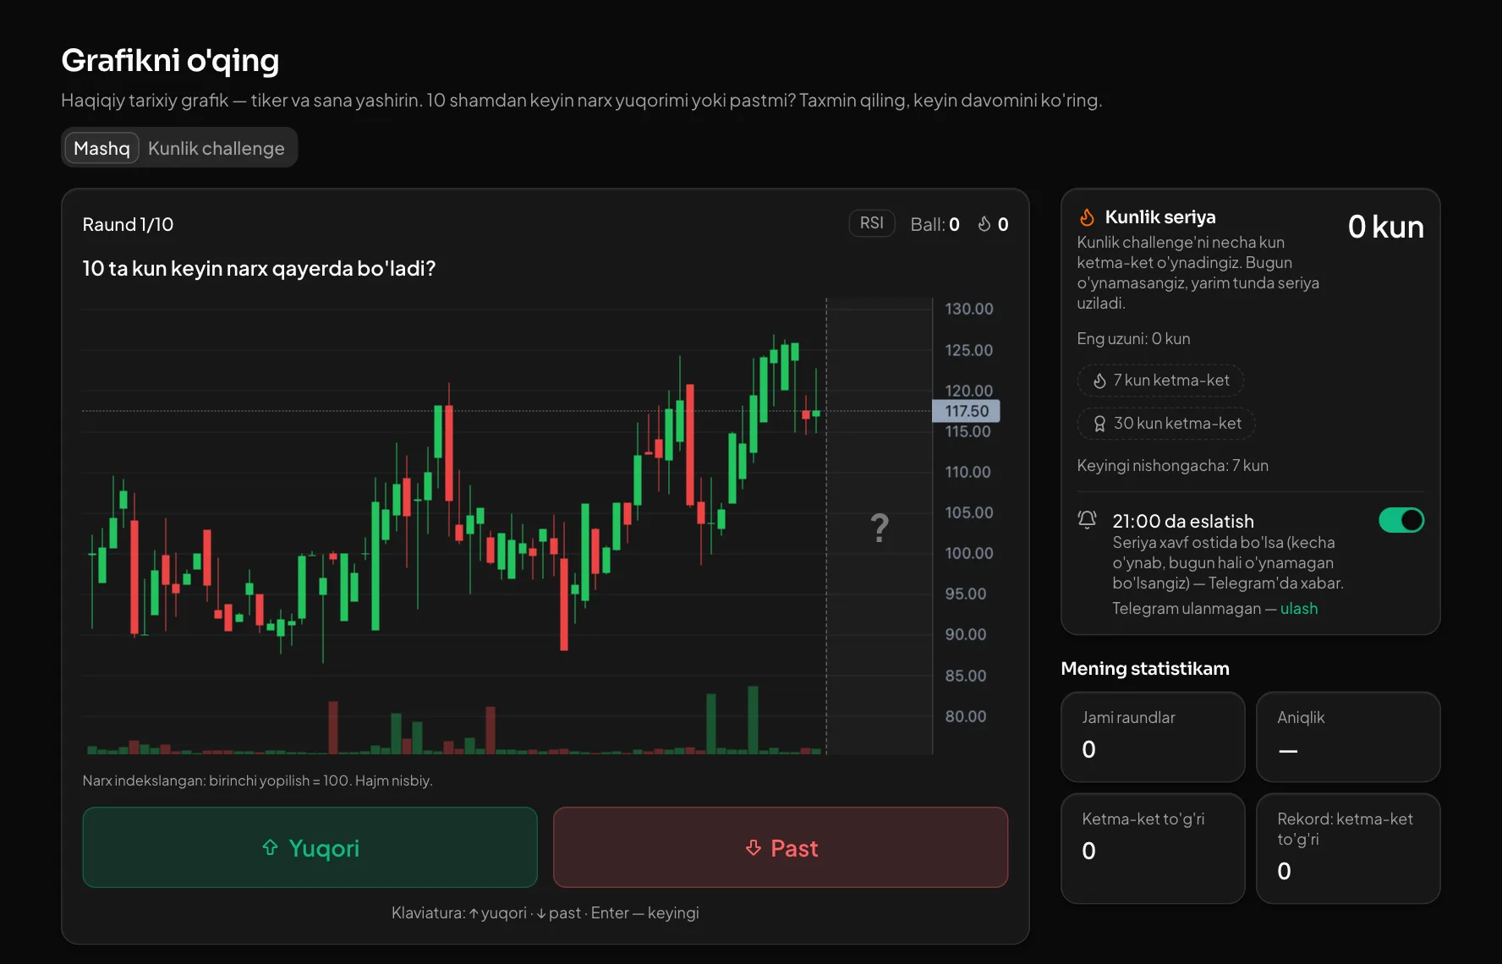Open the Jami raundlar stat card
This screenshot has height=964, width=1502.
[1153, 737]
